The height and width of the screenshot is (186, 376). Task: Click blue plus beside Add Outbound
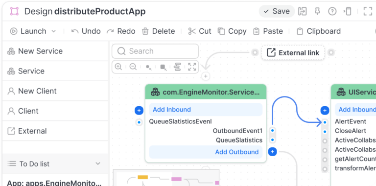272,152
